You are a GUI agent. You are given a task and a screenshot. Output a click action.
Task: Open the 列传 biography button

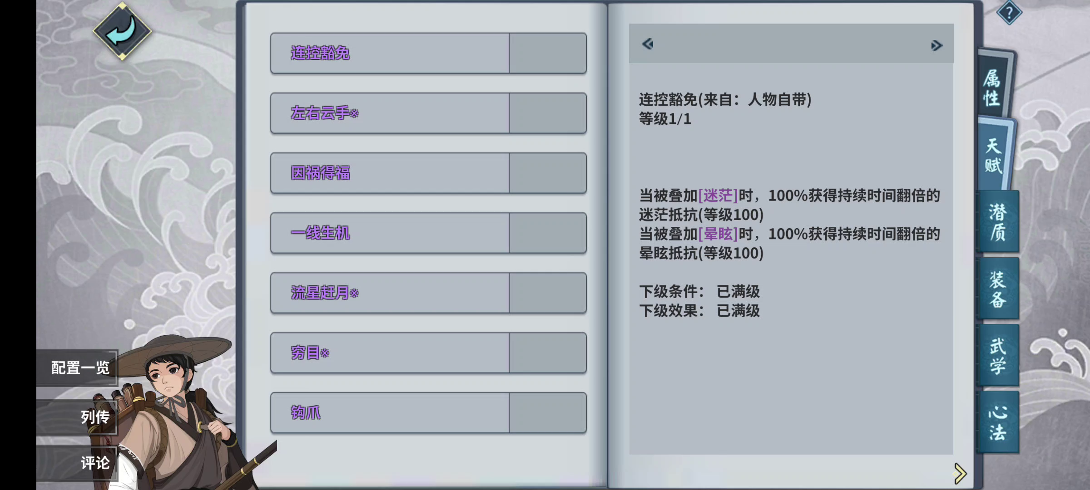pos(94,416)
